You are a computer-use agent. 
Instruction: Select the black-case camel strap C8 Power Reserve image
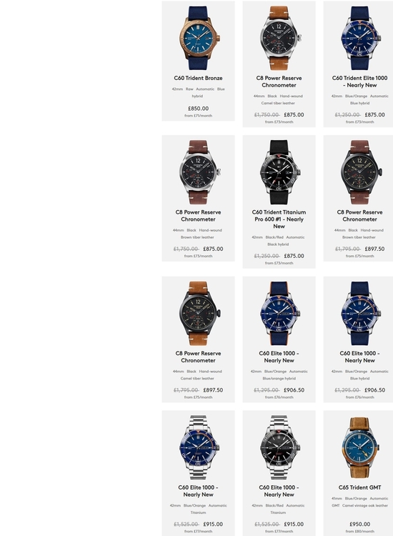(198, 313)
